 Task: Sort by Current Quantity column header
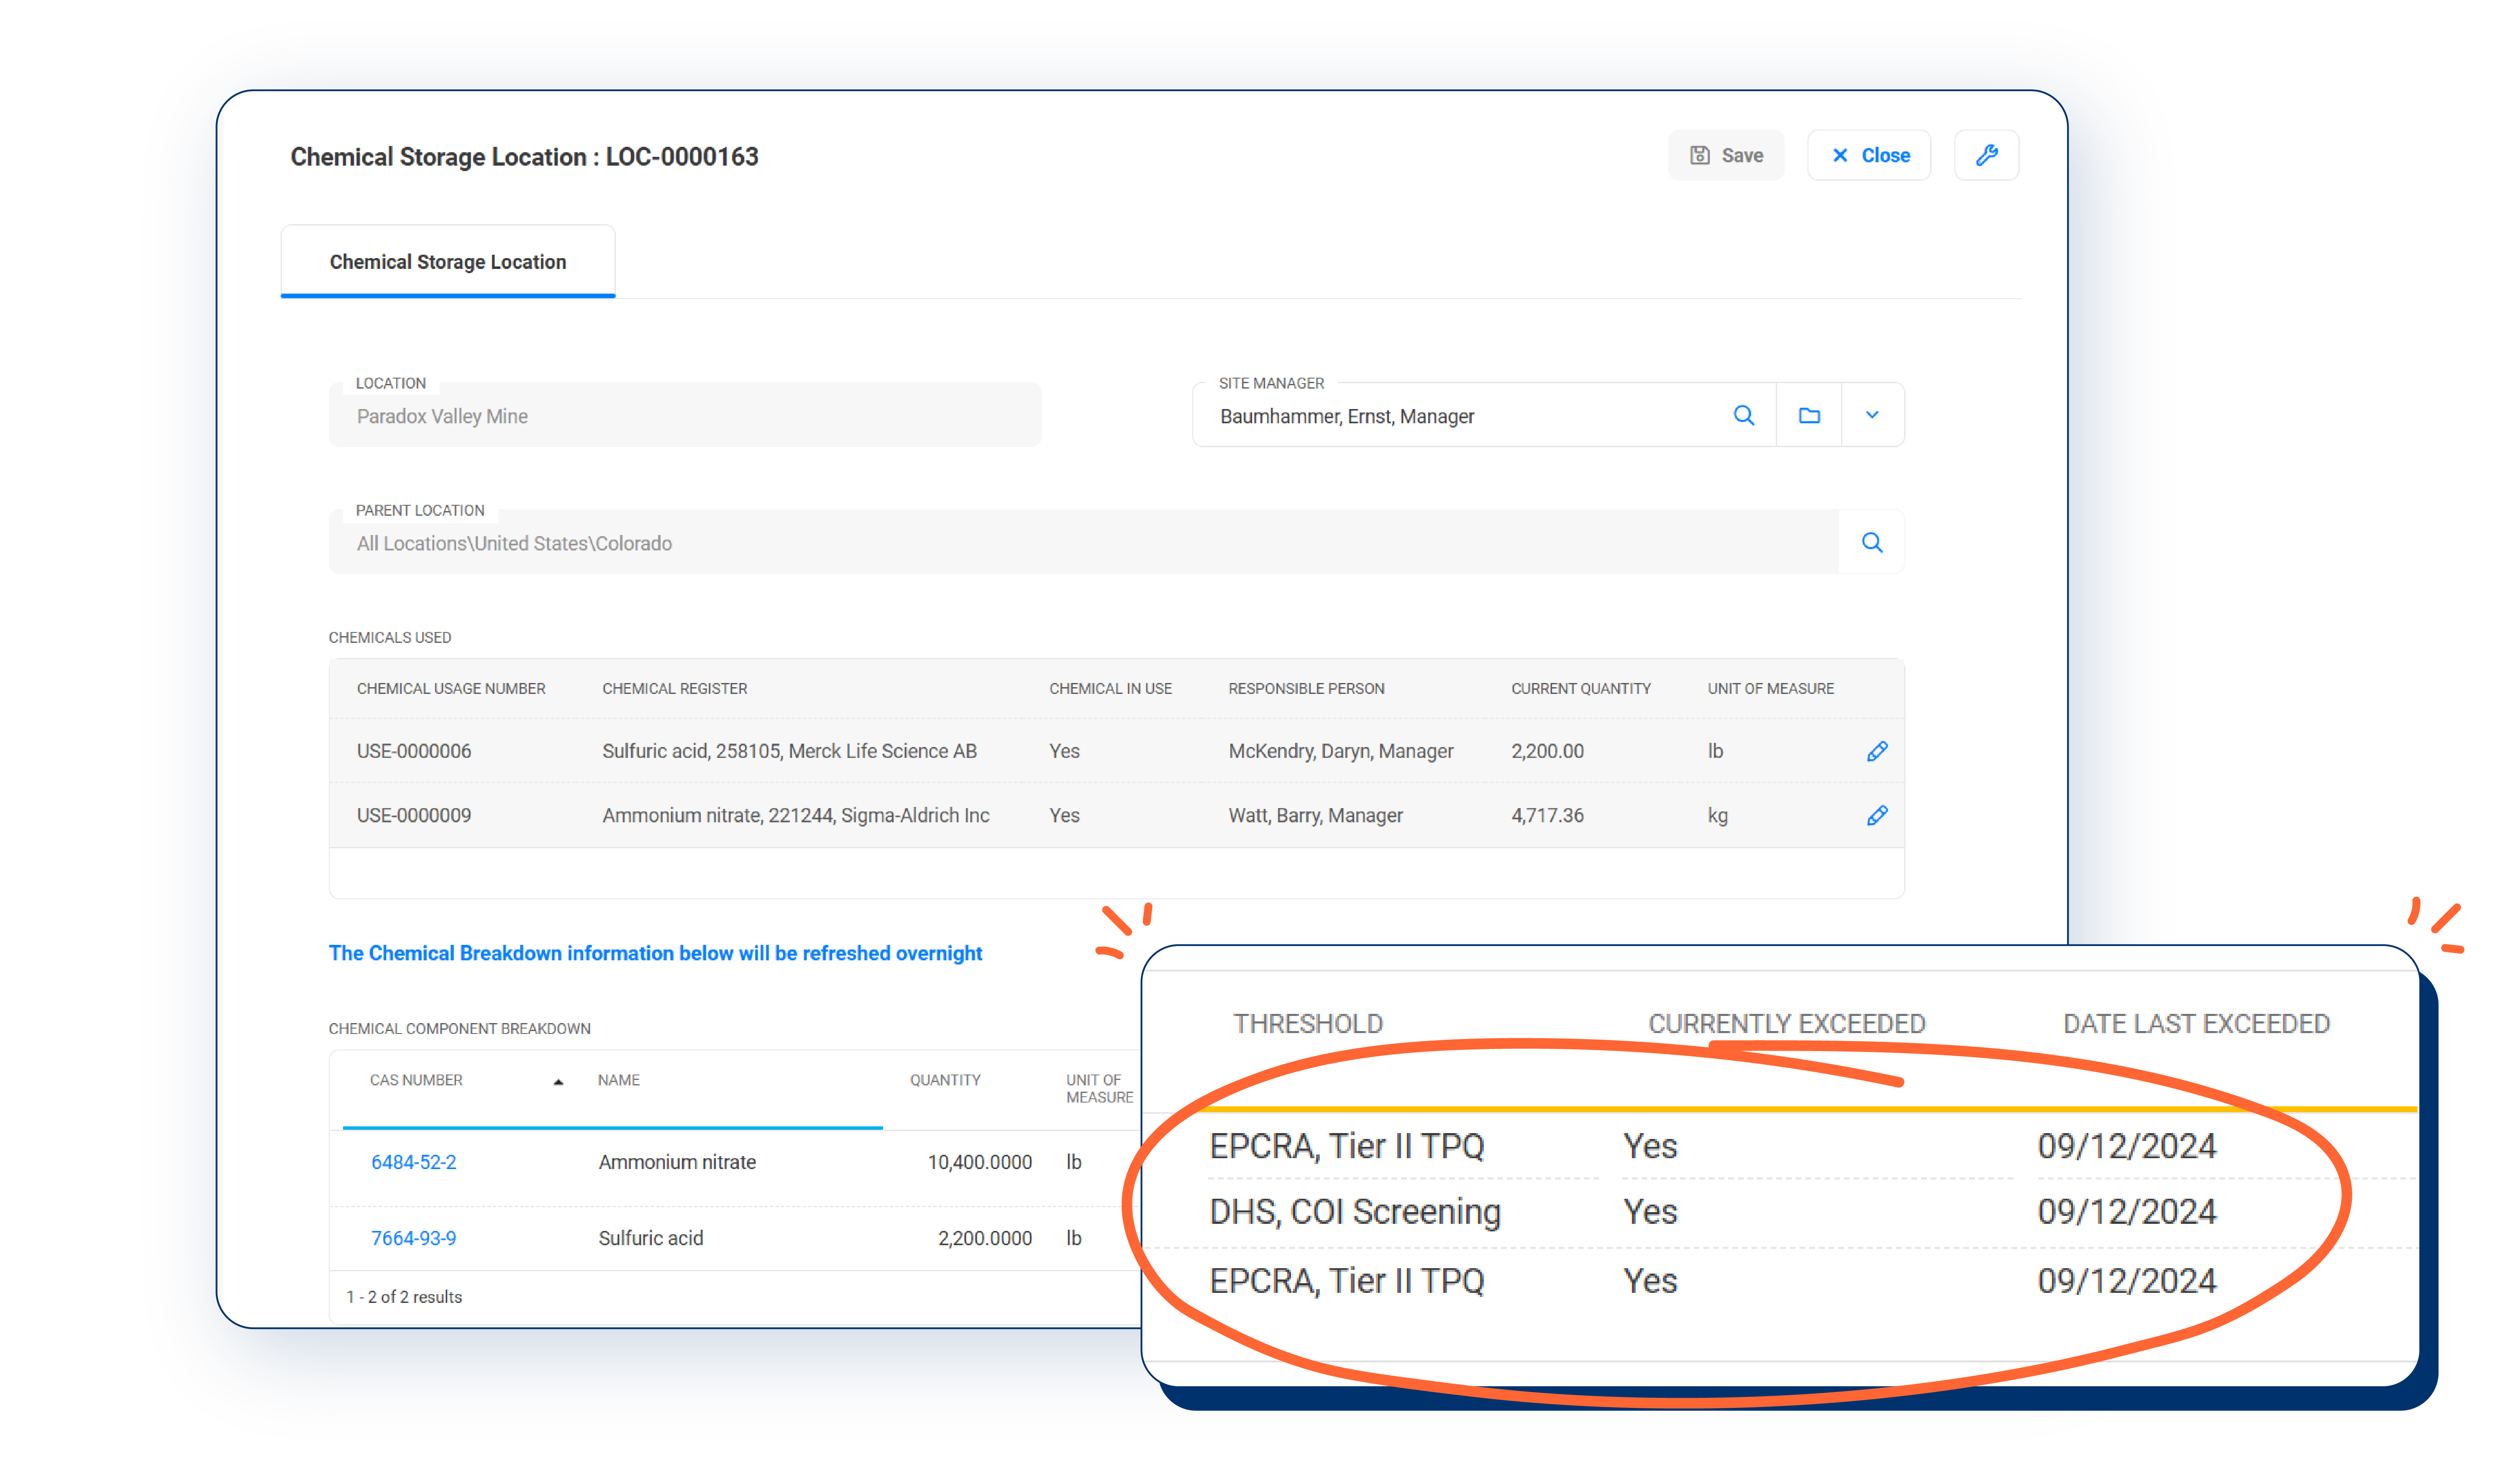click(1580, 688)
